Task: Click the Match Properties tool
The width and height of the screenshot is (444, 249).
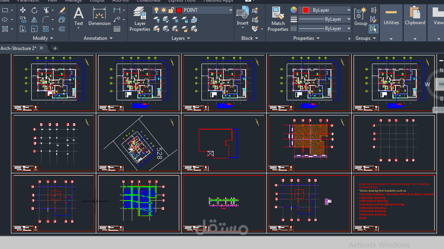Action: coord(278,19)
